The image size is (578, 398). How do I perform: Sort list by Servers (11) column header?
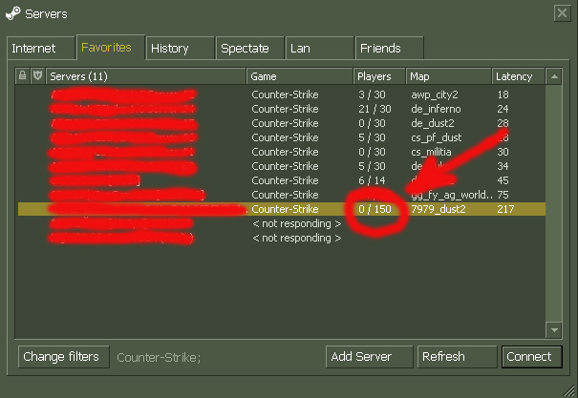tap(145, 76)
